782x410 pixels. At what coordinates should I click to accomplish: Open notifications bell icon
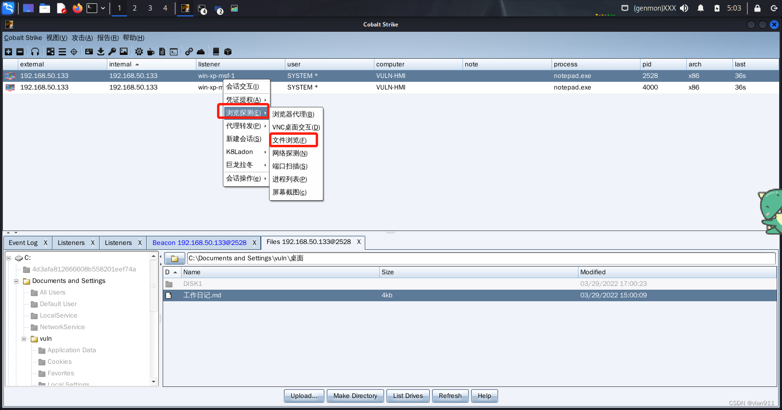pyautogui.click(x=701, y=8)
